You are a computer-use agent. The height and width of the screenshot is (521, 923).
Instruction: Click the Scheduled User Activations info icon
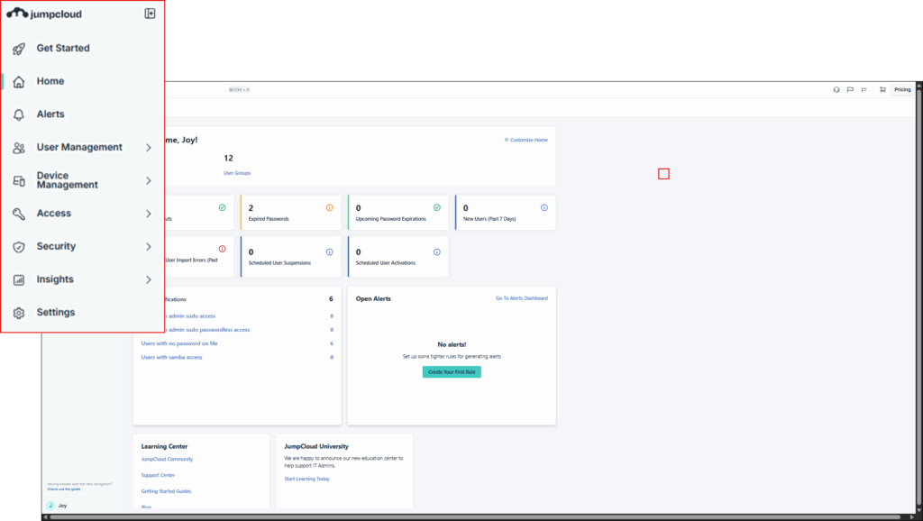point(436,252)
